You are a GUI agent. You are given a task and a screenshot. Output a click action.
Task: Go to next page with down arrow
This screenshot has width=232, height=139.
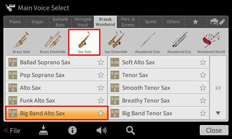pyautogui.click(x=218, y=113)
